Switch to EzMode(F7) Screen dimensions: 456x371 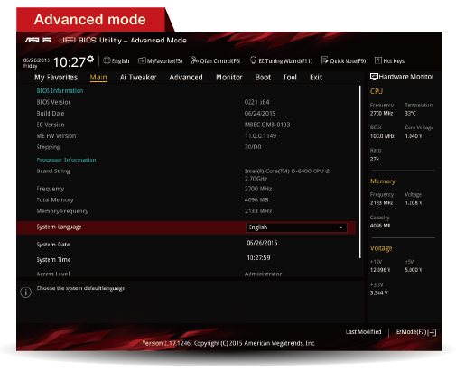(412, 332)
